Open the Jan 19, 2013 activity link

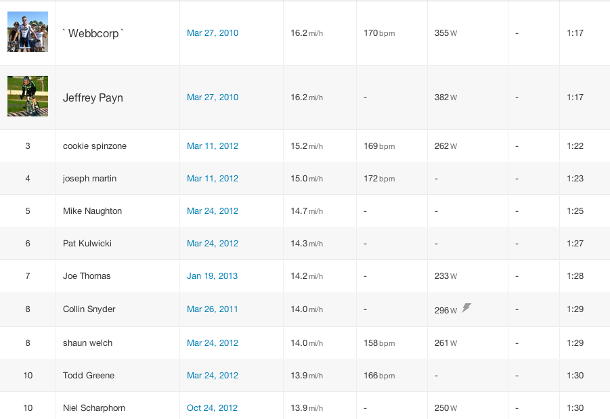click(x=213, y=276)
